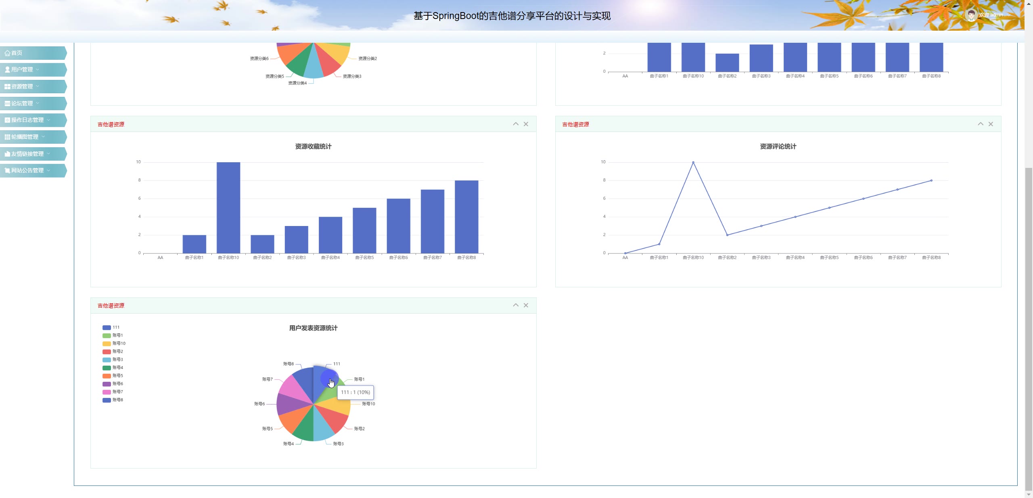Click the grid icon in 资源管理
1033x498 pixels.
(x=7, y=86)
